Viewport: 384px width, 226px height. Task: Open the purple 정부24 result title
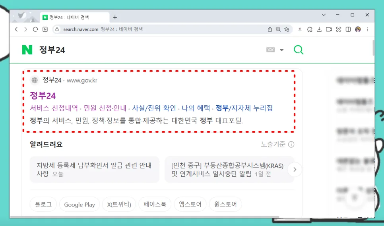(x=43, y=95)
